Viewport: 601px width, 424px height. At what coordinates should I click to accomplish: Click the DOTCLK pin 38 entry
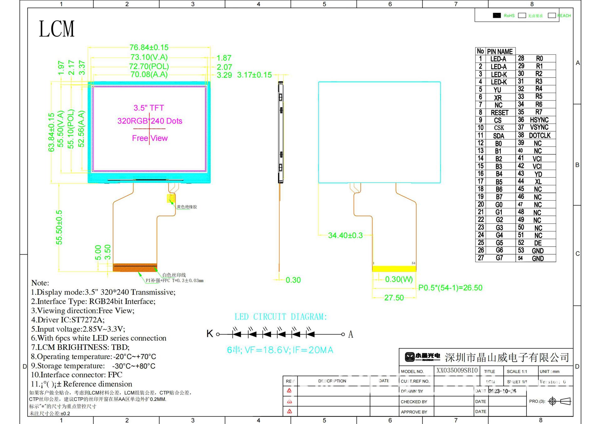pos(539,136)
